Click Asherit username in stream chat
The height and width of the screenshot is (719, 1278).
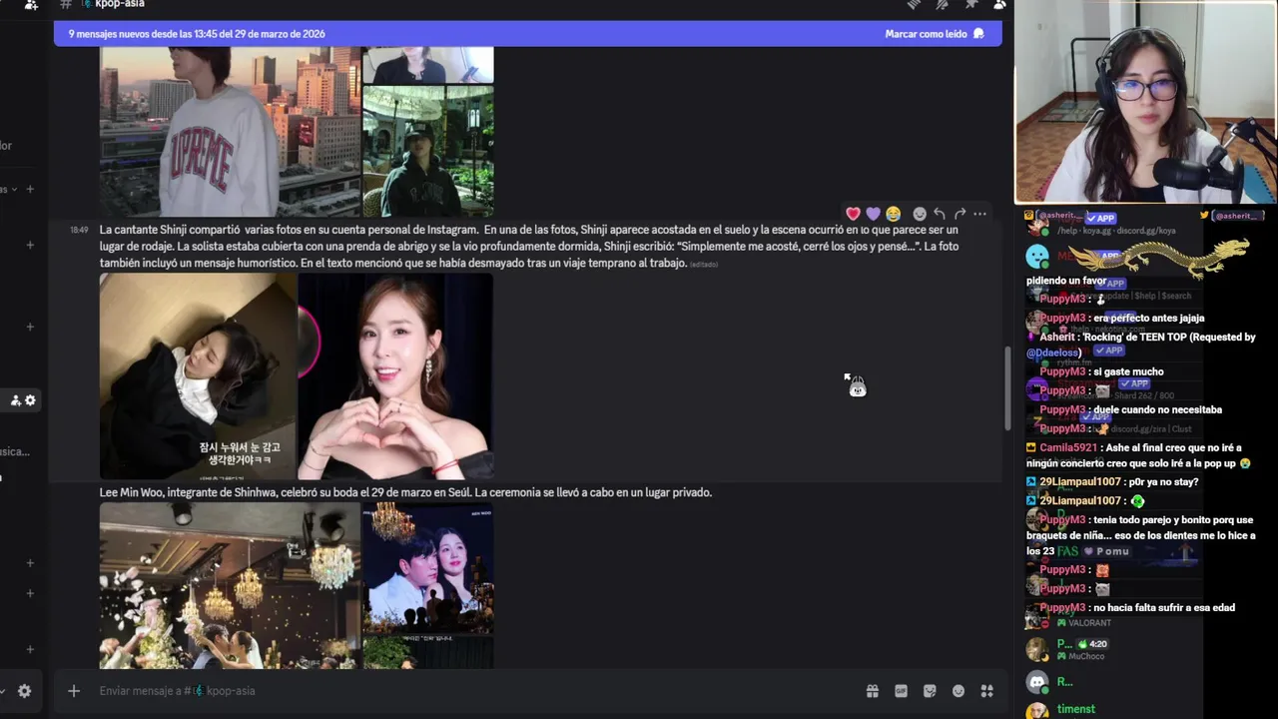tap(1058, 338)
